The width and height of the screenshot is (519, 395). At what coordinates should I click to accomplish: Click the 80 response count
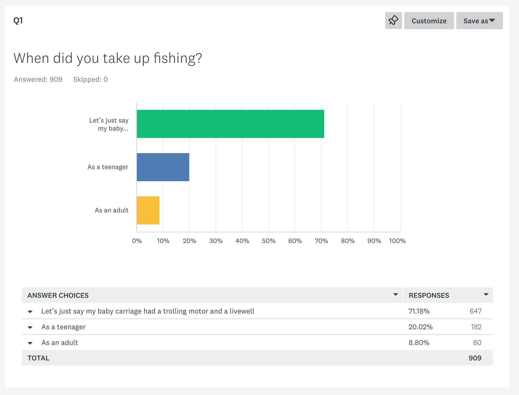(x=477, y=342)
